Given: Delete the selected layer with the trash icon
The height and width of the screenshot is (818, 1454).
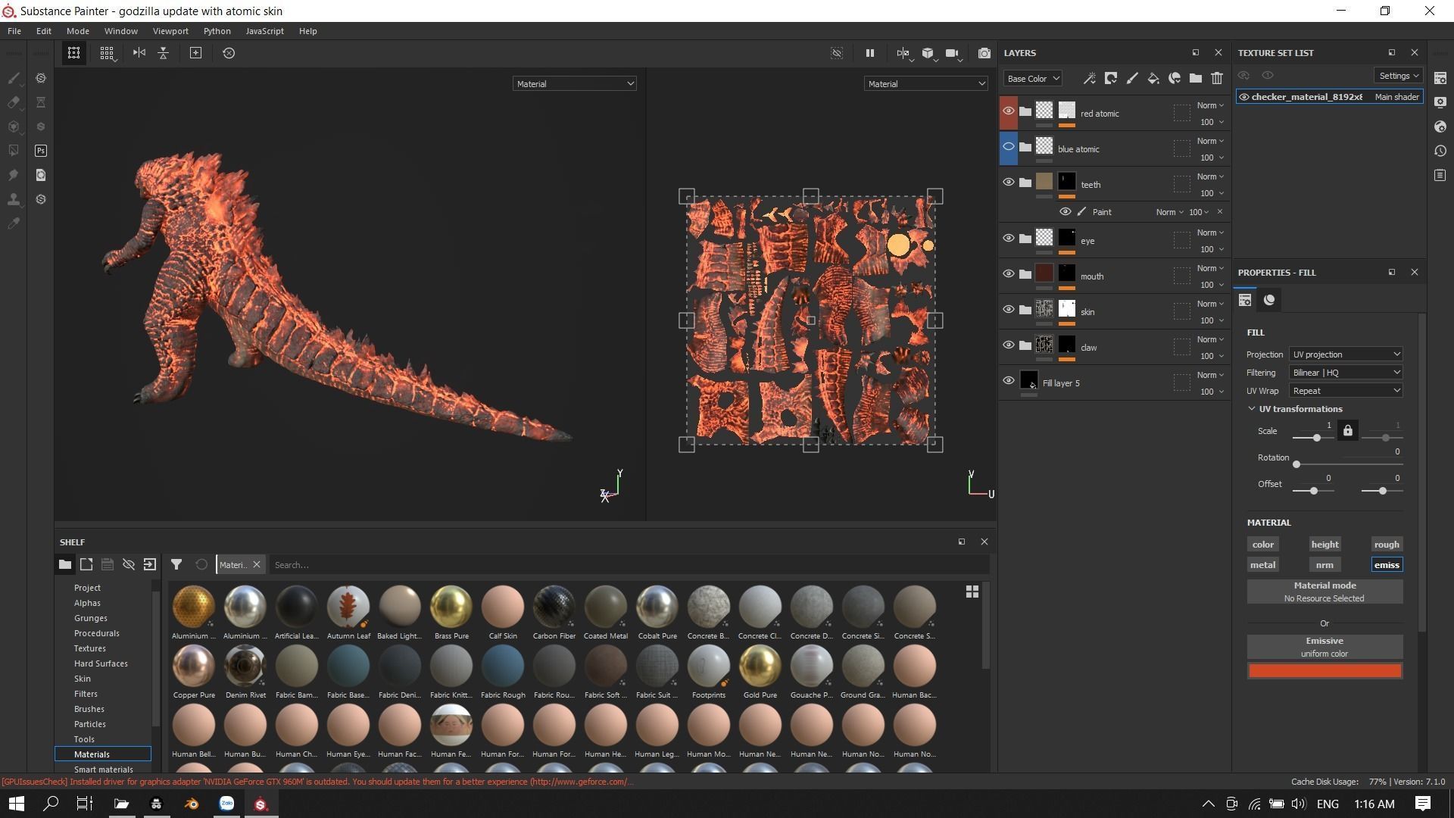Looking at the screenshot, I should click(x=1216, y=78).
